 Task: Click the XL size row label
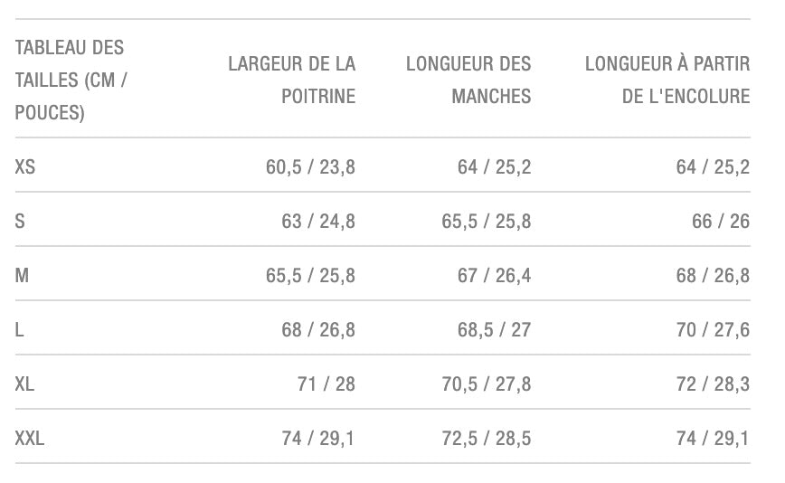click(24, 384)
